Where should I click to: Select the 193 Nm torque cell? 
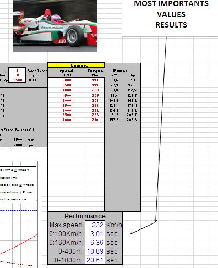click(95, 80)
